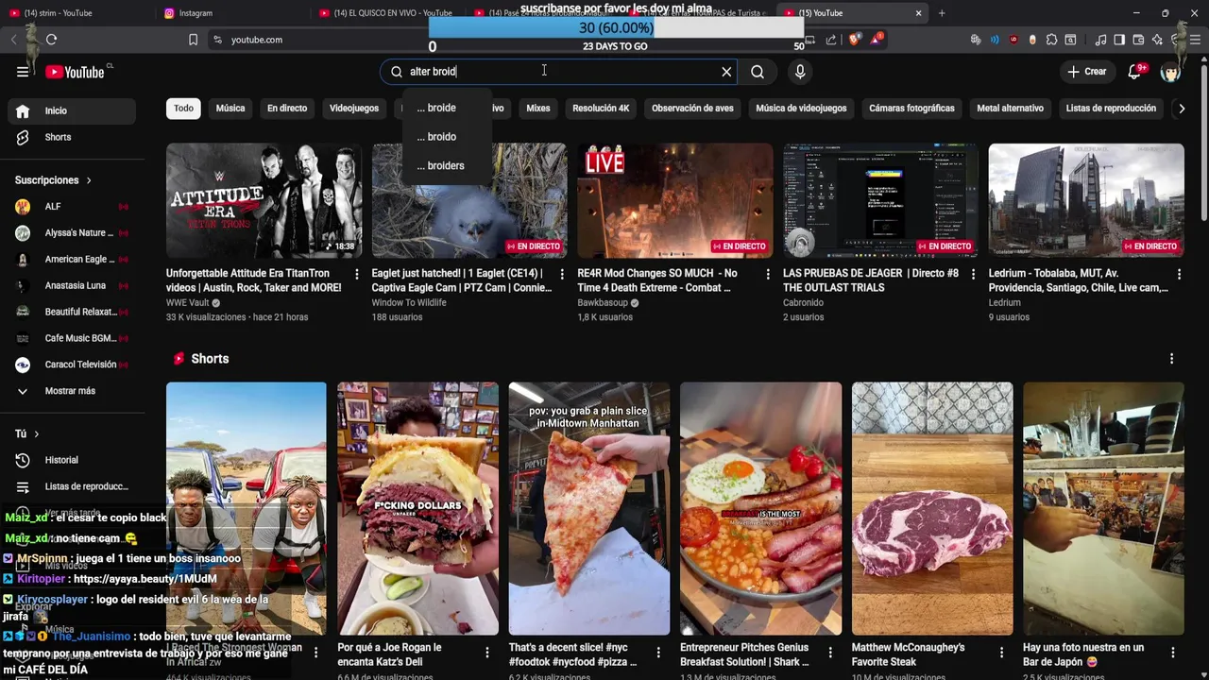
Task: Start voice search with the microphone
Action: tap(800, 72)
